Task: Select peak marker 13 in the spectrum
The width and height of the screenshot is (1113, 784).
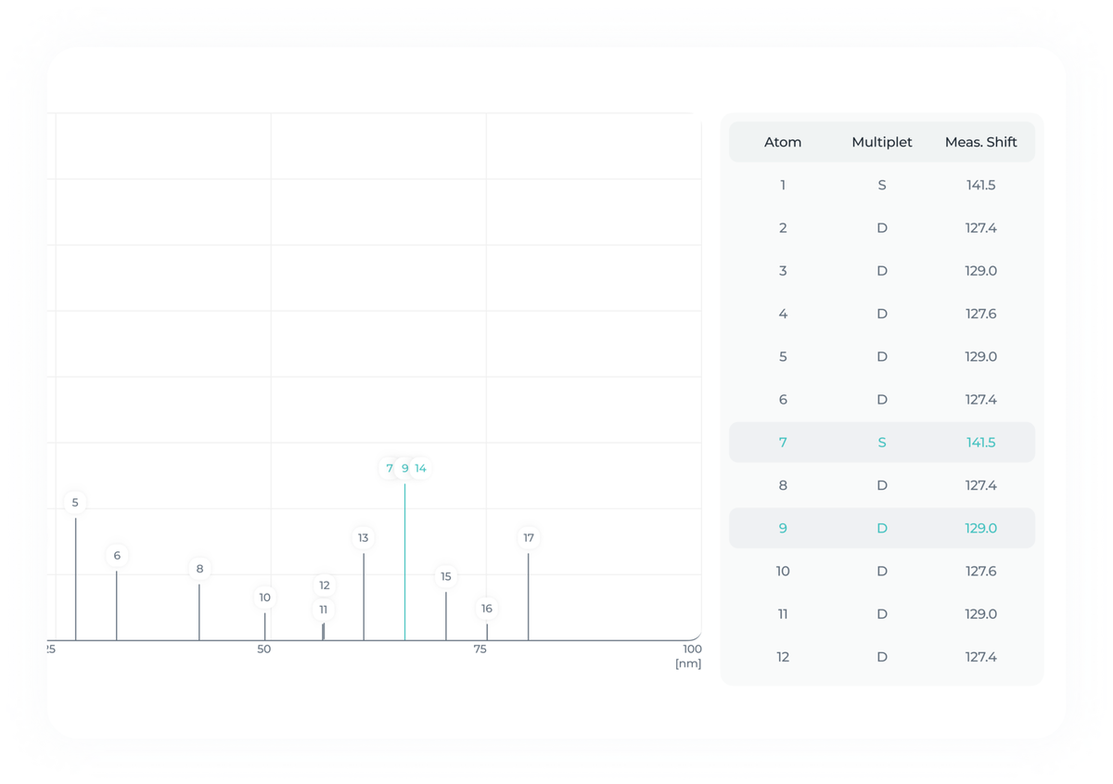Action: [364, 538]
